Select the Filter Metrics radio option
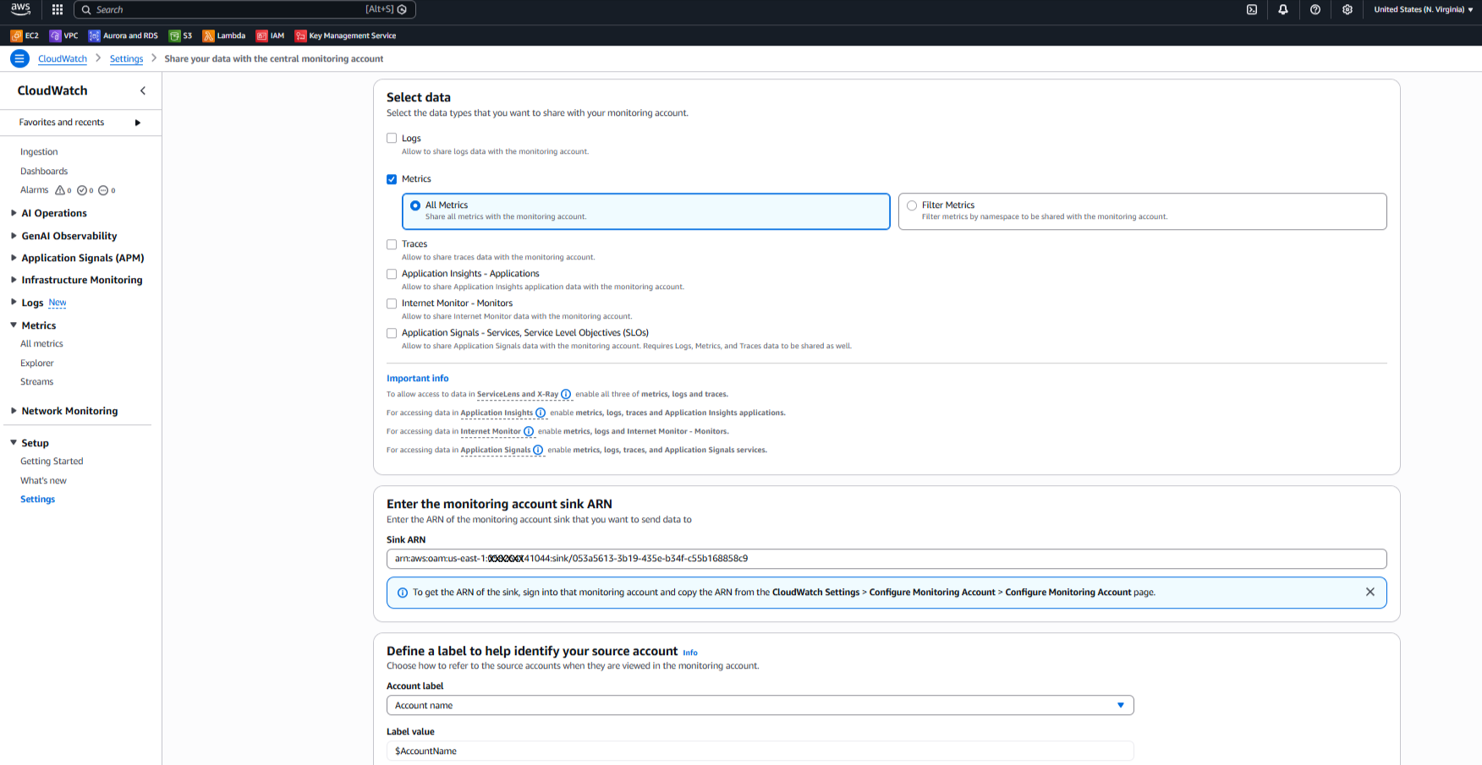 pos(912,205)
